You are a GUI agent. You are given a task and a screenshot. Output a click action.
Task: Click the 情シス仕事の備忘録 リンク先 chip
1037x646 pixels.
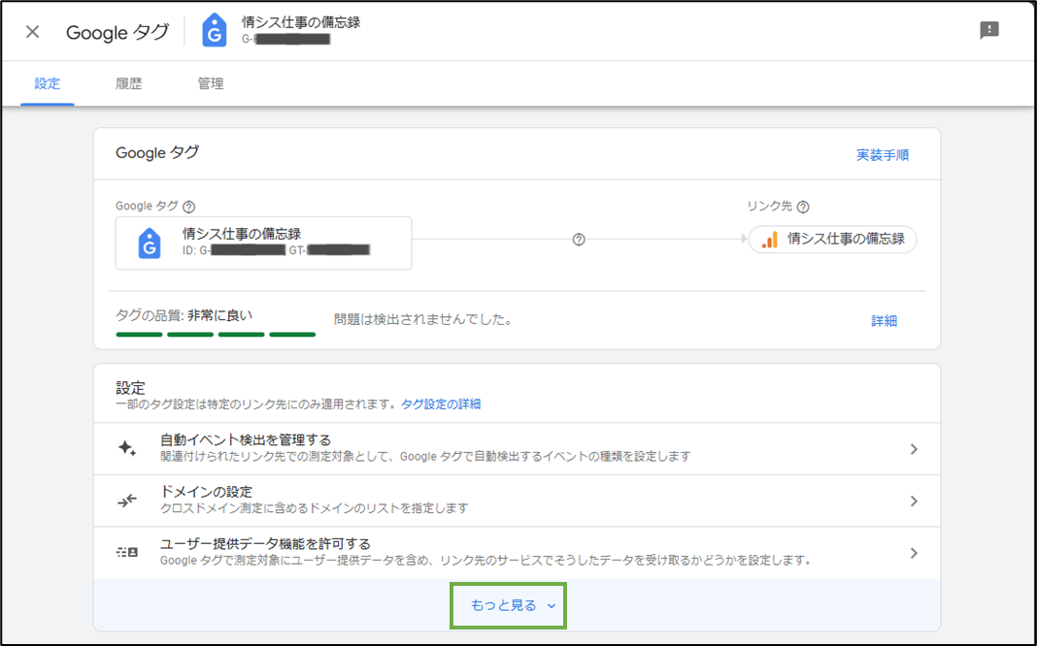click(x=833, y=240)
